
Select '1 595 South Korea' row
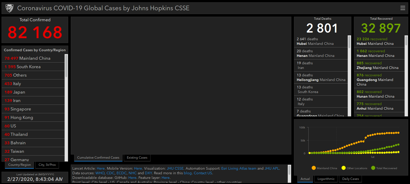coord(34,67)
